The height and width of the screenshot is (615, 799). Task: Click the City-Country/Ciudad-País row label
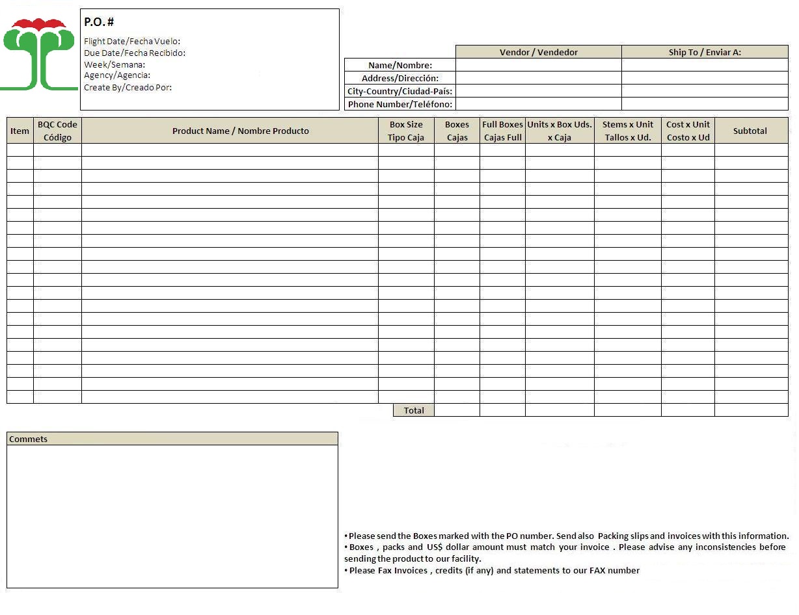coord(400,91)
